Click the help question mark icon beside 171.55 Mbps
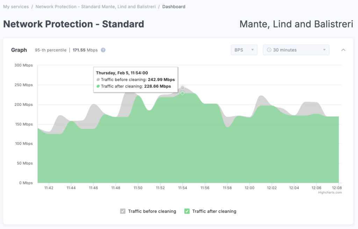Screen dimensions: 358x229 click(x=103, y=50)
